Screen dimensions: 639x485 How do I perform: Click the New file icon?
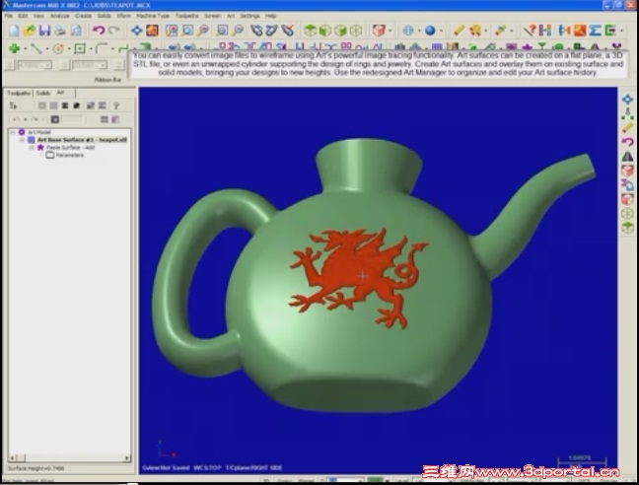pos(14,31)
